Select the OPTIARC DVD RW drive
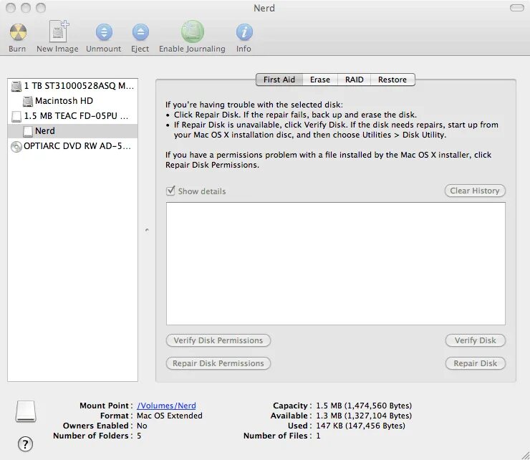Viewport: 530px width, 460px height. (x=72, y=146)
